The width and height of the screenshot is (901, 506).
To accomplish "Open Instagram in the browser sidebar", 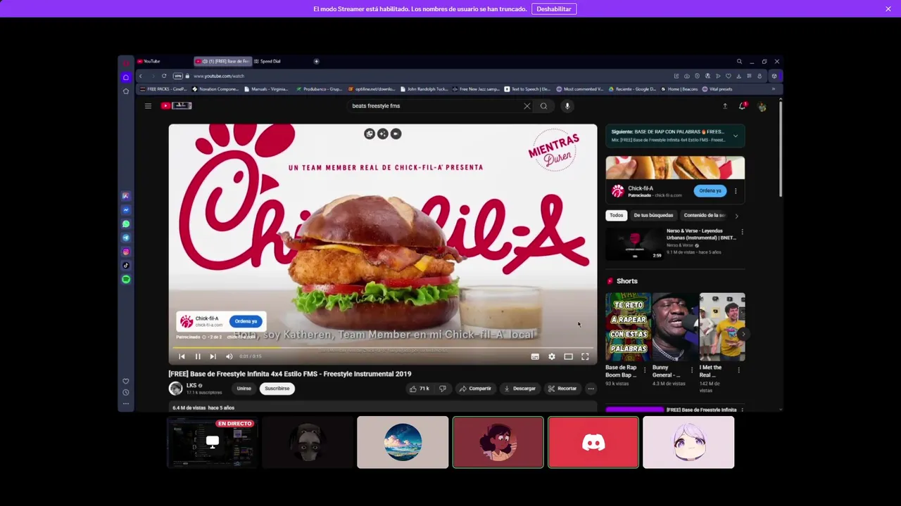I will click(126, 252).
